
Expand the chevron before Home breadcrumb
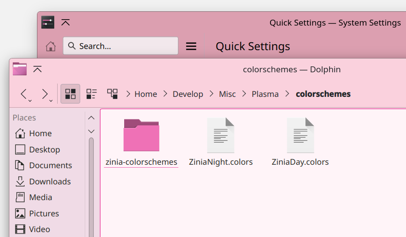tap(128, 94)
